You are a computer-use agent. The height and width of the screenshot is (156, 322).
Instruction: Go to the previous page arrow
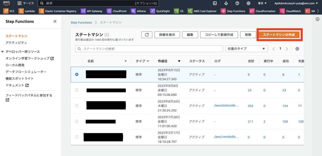click(274, 49)
